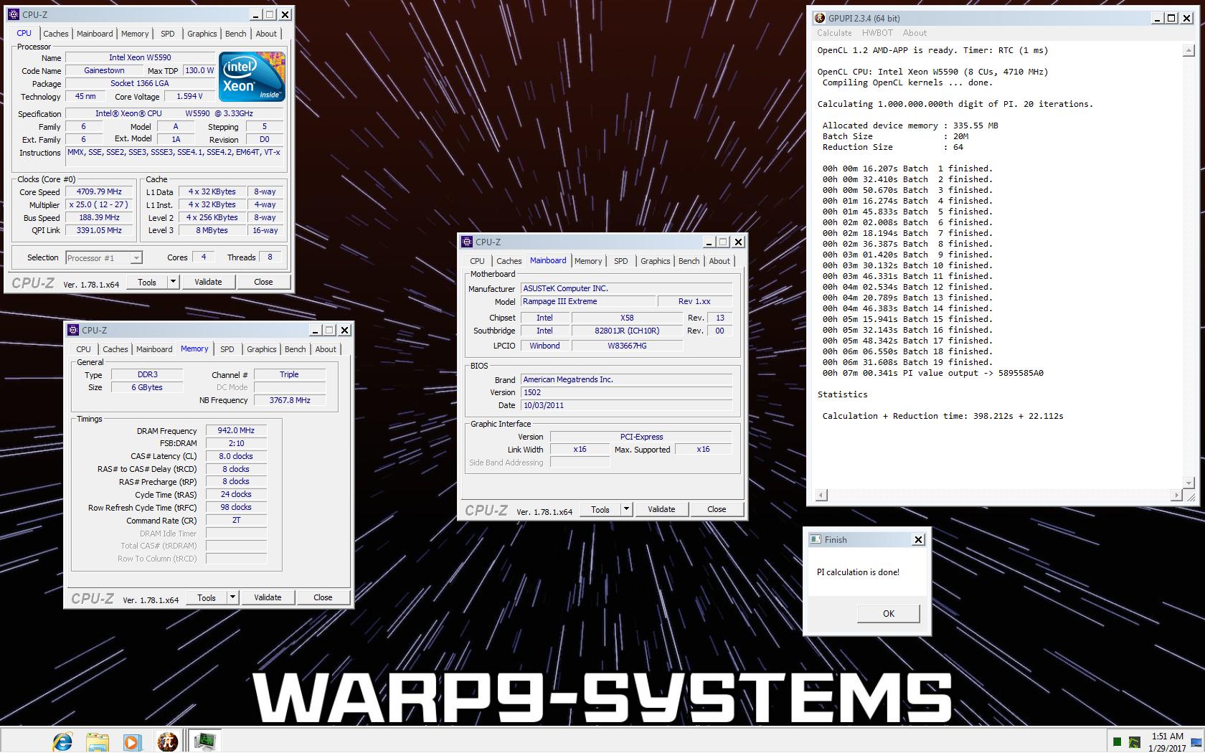Image resolution: width=1205 pixels, height=753 pixels.
Task: Click the green tray icon in system tray
Action: pyautogui.click(x=1117, y=742)
